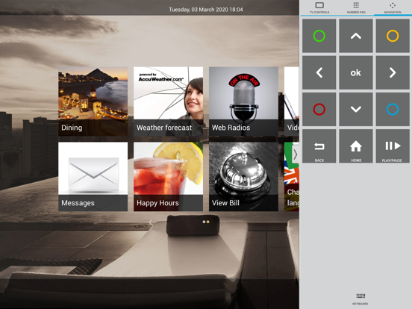Collapse the remote panel with side chevron

pyautogui.click(x=296, y=154)
